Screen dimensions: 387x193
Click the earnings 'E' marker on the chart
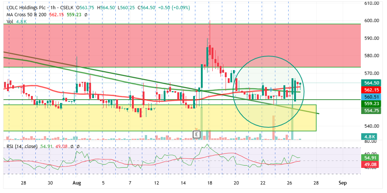click(x=197, y=134)
